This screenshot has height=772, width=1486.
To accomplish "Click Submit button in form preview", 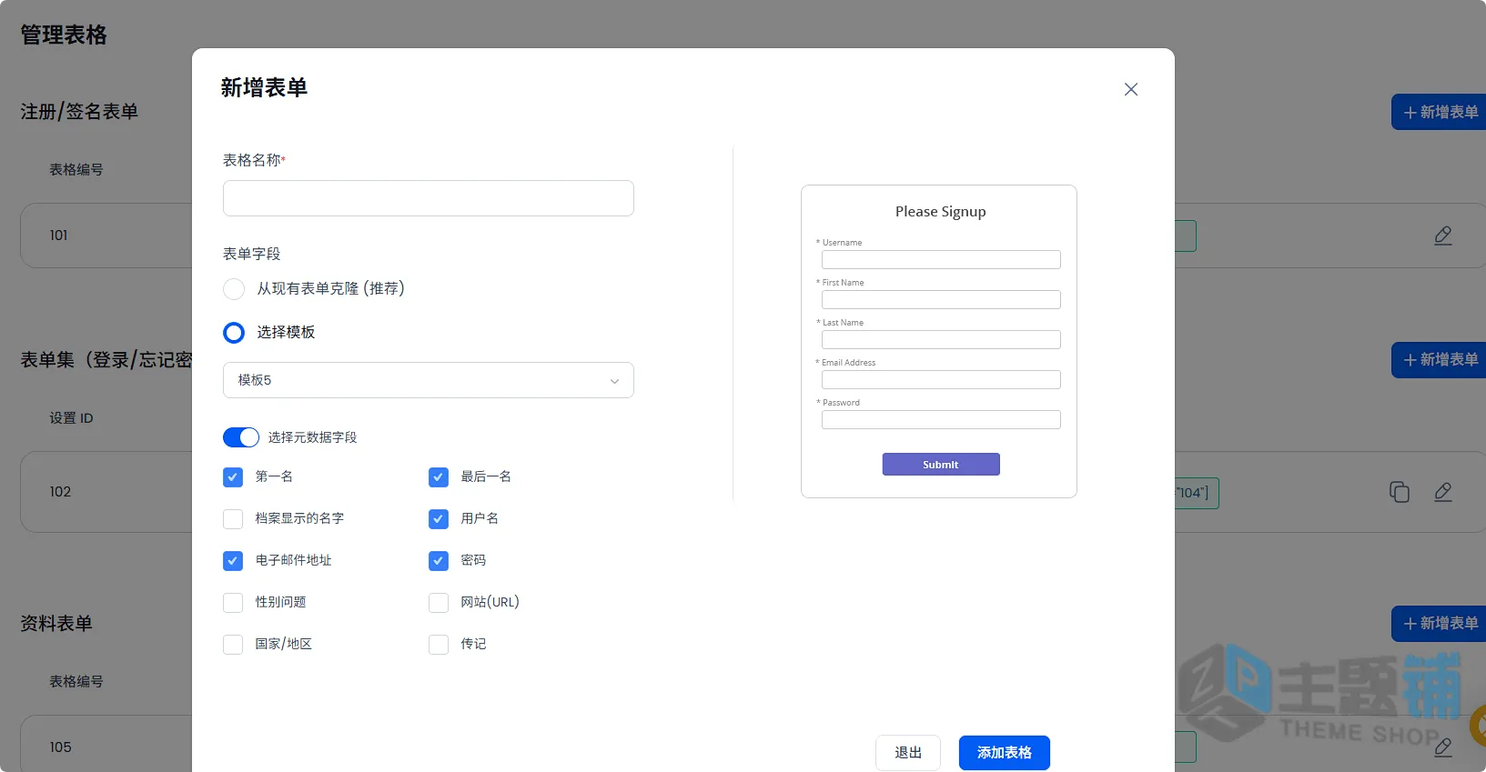I will click(x=941, y=465).
